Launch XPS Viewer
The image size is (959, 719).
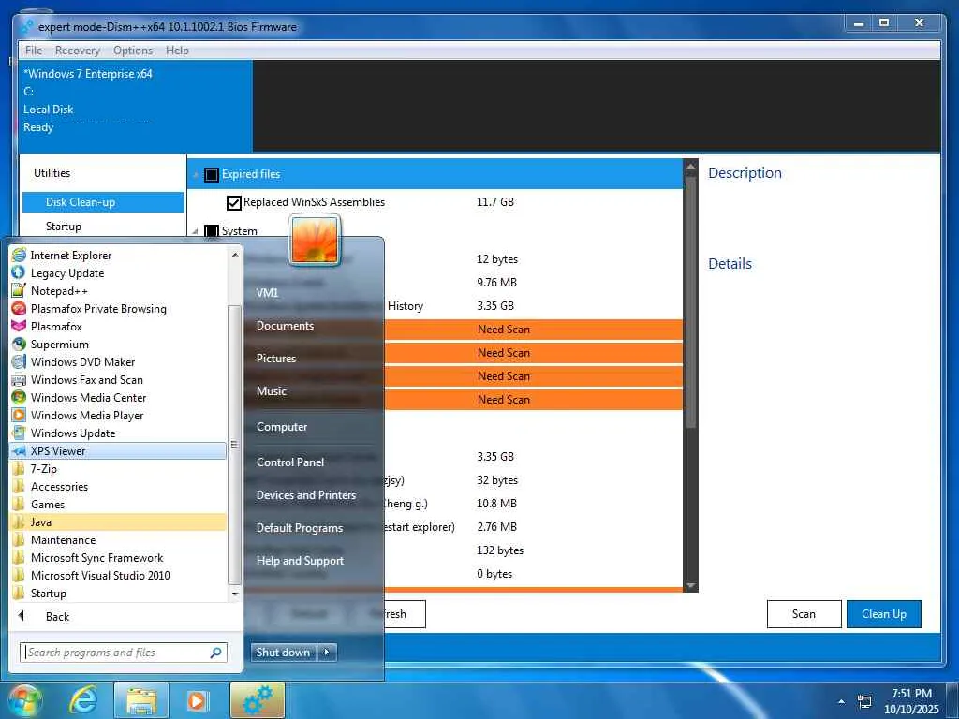(x=119, y=450)
